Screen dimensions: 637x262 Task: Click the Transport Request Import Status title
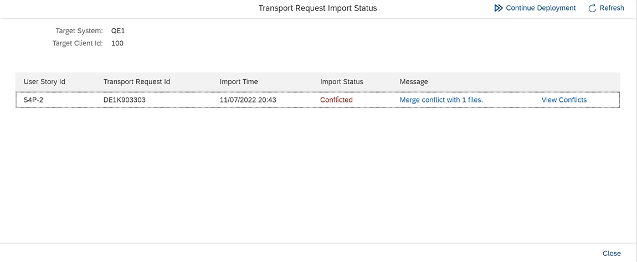click(x=317, y=8)
